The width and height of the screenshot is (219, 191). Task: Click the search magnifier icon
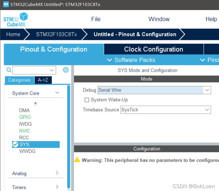(x=9, y=70)
